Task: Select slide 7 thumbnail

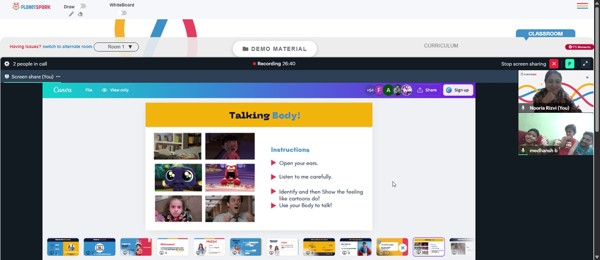Action: 283,247
